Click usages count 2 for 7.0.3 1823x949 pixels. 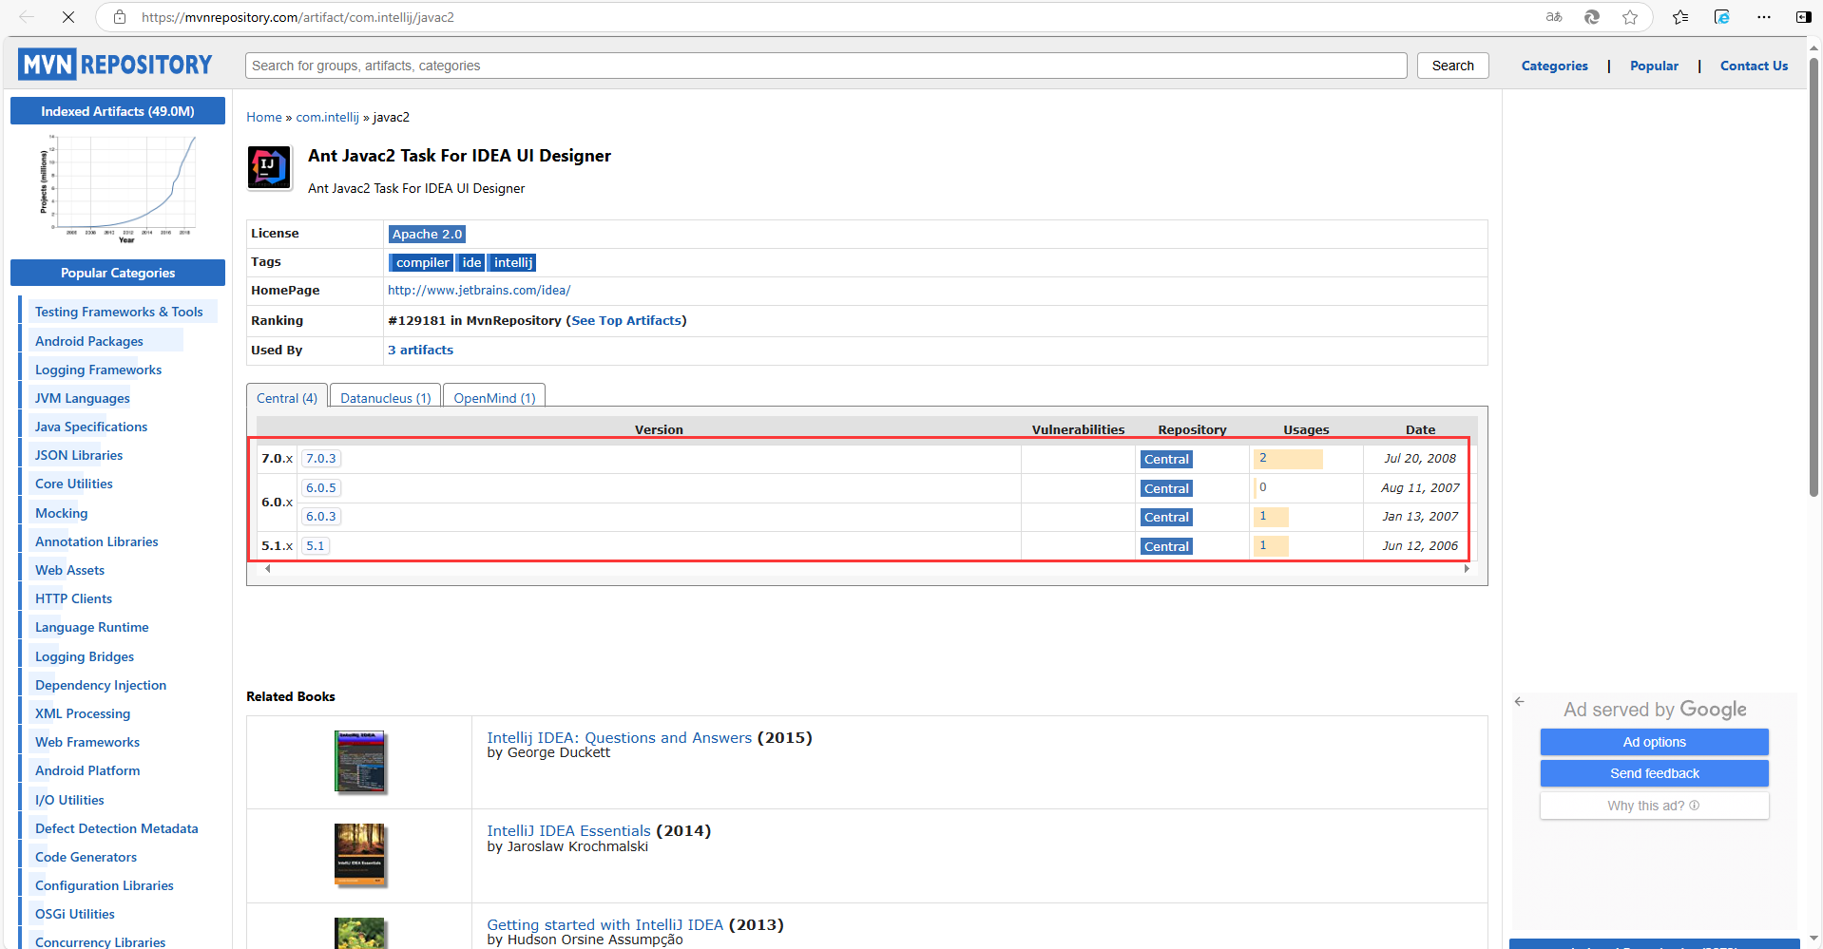pyautogui.click(x=1288, y=458)
